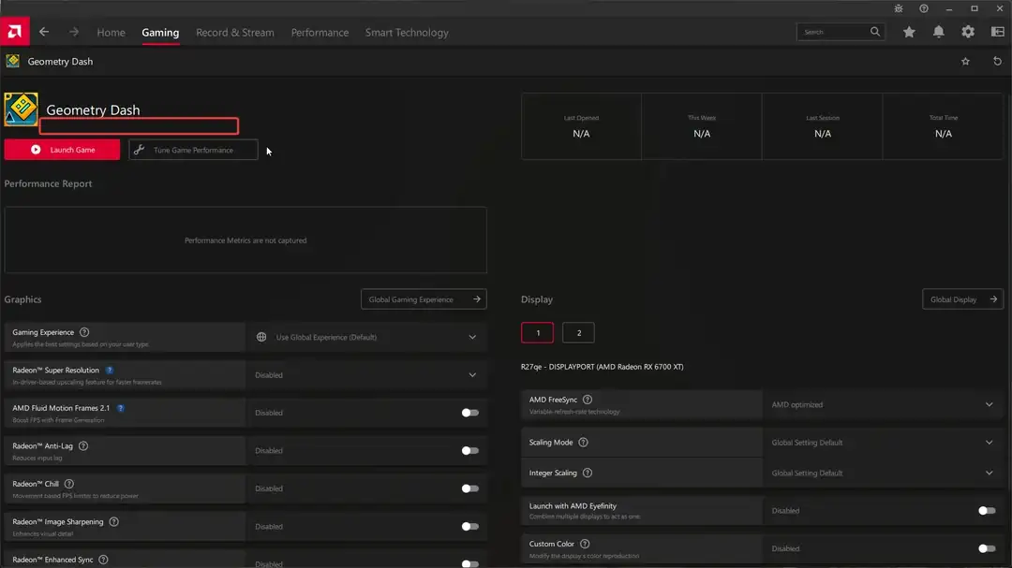
Task: Click the AMD logo icon
Action: [x=14, y=32]
